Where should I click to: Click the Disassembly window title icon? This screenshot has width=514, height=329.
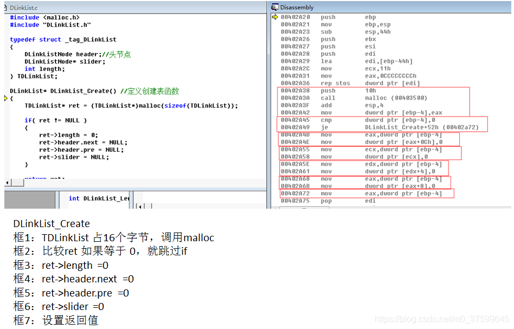(x=274, y=7)
